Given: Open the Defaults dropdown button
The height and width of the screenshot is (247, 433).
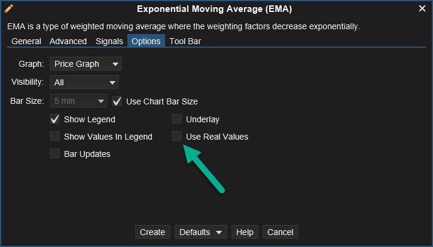Looking at the screenshot, I should pyautogui.click(x=200, y=232).
